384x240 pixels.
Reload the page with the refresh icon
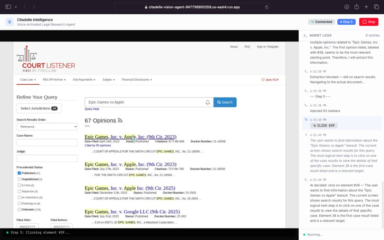tap(266, 7)
